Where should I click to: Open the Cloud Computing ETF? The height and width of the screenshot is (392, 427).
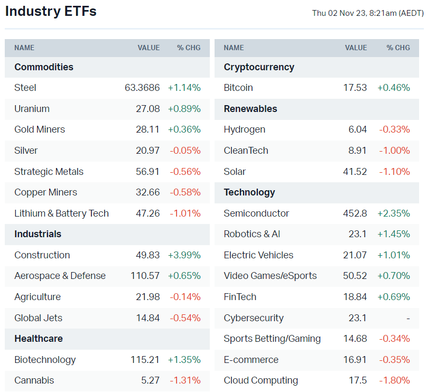pyautogui.click(x=261, y=380)
